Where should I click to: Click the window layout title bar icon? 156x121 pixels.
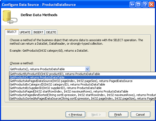(x=139, y=5)
